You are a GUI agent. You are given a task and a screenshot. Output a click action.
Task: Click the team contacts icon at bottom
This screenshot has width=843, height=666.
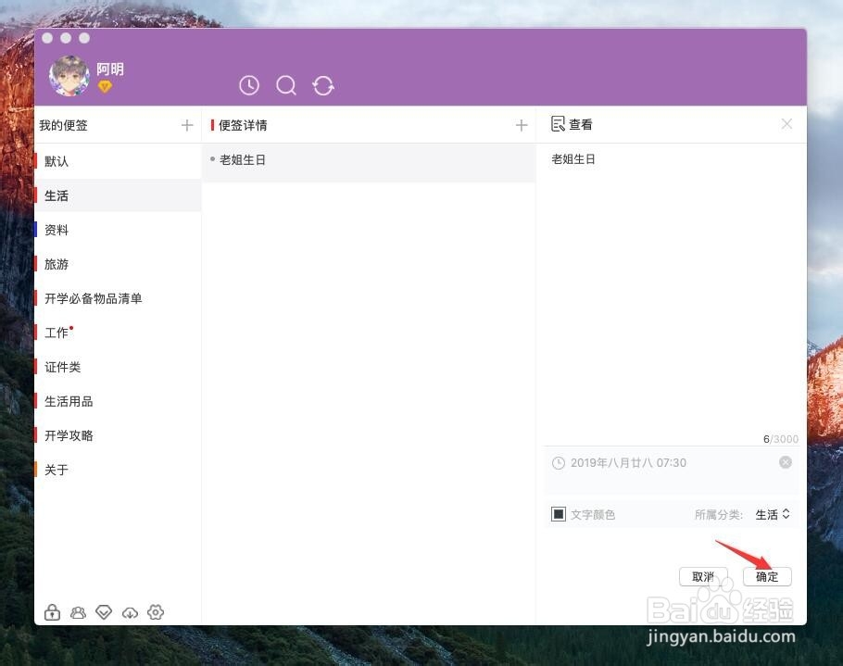click(x=78, y=612)
